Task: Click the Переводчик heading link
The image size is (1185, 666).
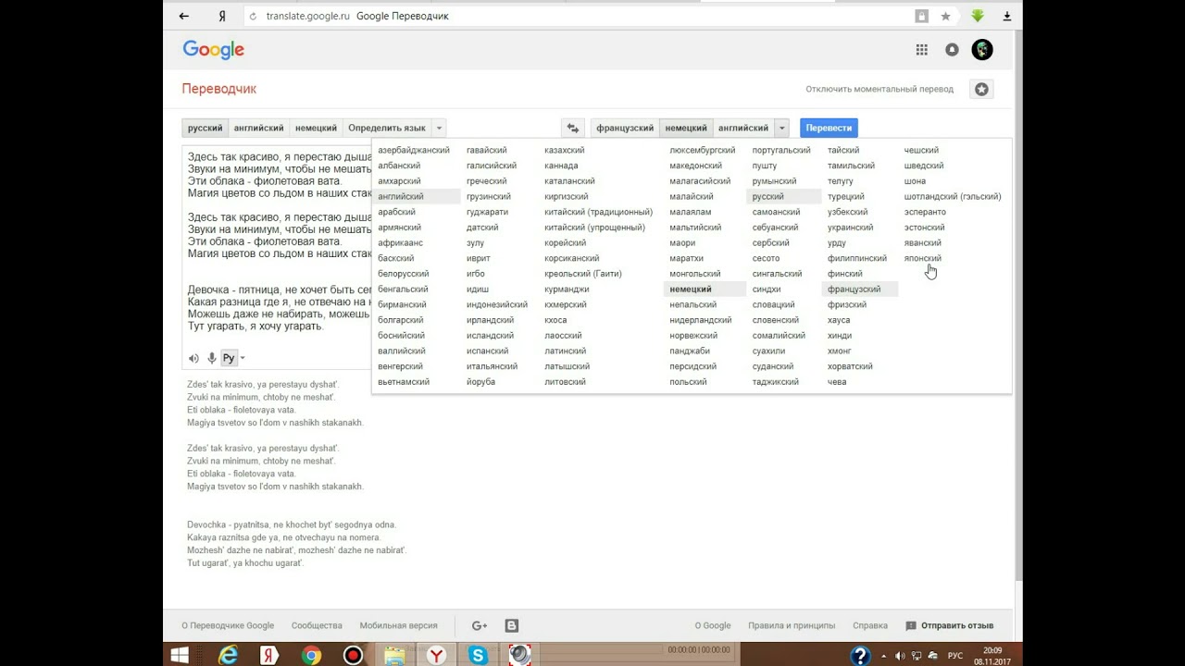Action: click(x=219, y=89)
